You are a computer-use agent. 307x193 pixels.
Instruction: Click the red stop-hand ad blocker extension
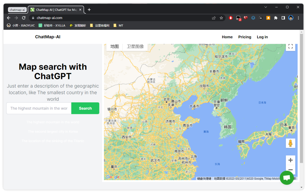click(x=231, y=18)
